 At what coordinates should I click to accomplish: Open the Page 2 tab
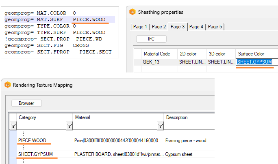[159, 27]
